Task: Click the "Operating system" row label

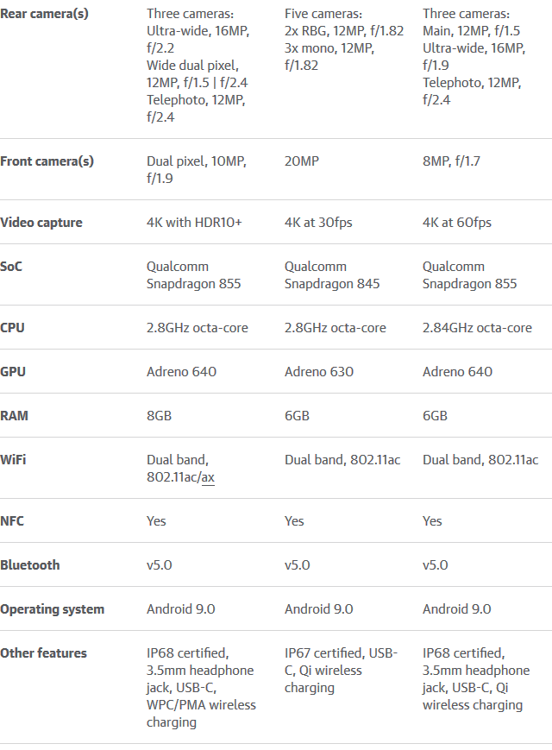Action: click(52, 609)
